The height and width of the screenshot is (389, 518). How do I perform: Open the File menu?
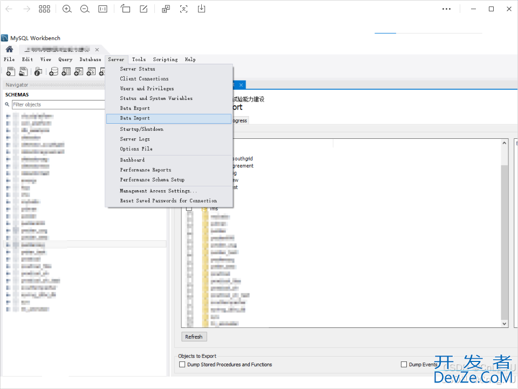click(9, 59)
